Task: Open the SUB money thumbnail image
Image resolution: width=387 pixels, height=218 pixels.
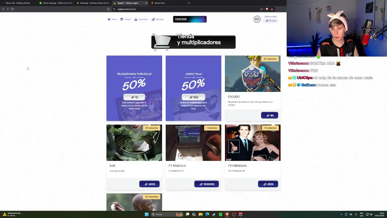Action: [x=134, y=143]
